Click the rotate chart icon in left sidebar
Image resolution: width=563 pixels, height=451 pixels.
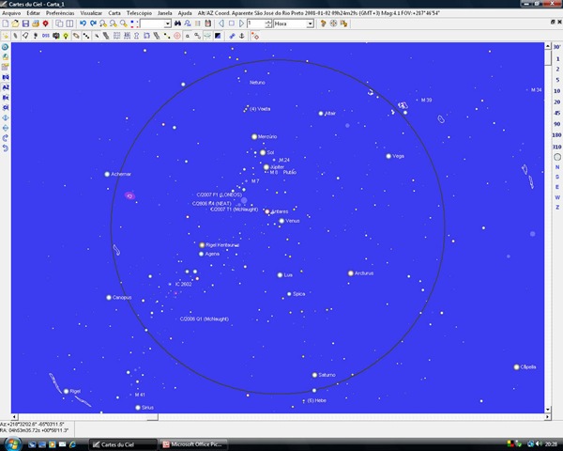(x=6, y=138)
